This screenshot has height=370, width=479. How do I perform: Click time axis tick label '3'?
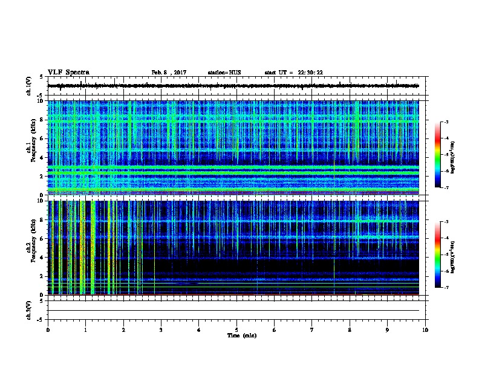[x=161, y=330]
